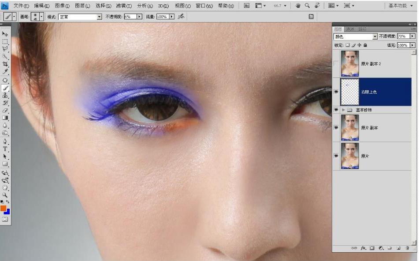
Task: Set orange foreground color swatch
Action: [3, 208]
